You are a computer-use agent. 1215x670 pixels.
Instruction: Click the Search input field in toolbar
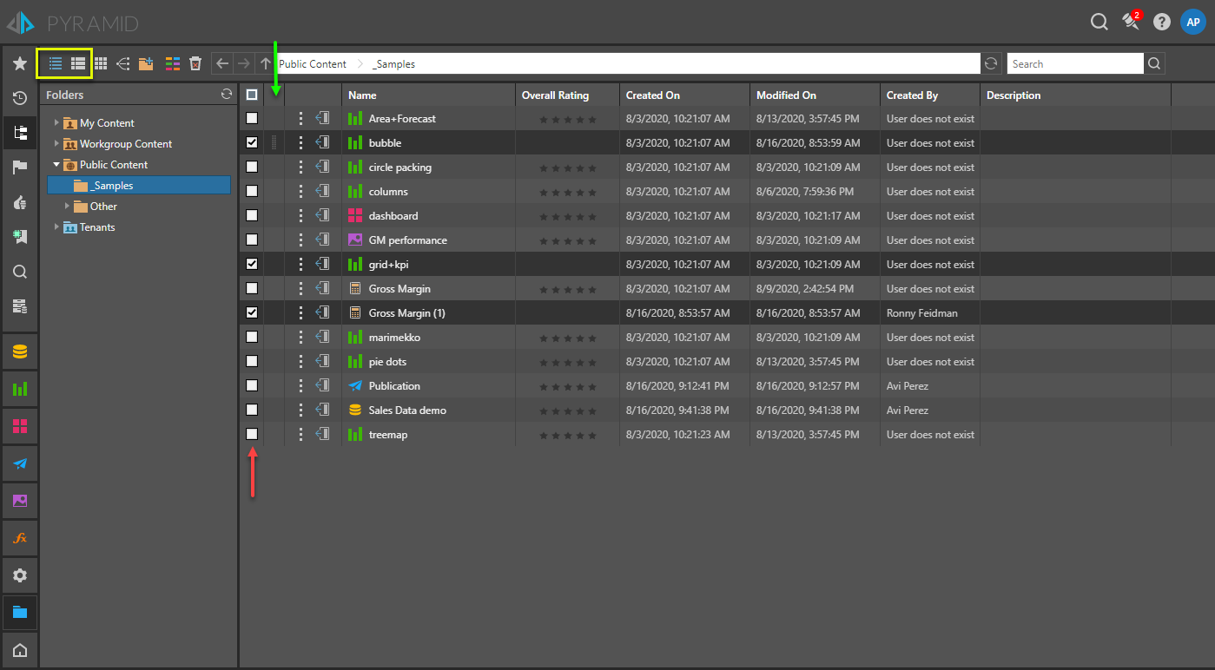[x=1074, y=64]
